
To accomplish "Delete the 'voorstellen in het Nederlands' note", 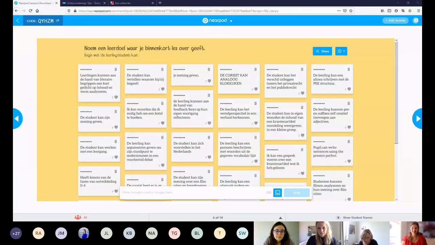I will 209,137.
